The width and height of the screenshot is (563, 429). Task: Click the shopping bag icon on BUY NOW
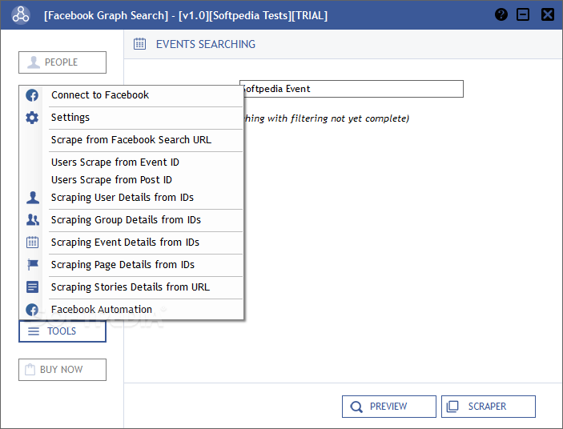(30, 370)
